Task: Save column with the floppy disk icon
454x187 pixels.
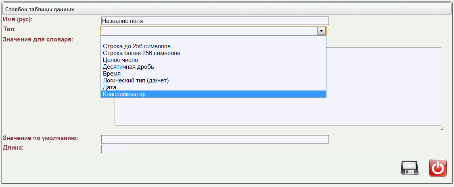Action: click(409, 168)
